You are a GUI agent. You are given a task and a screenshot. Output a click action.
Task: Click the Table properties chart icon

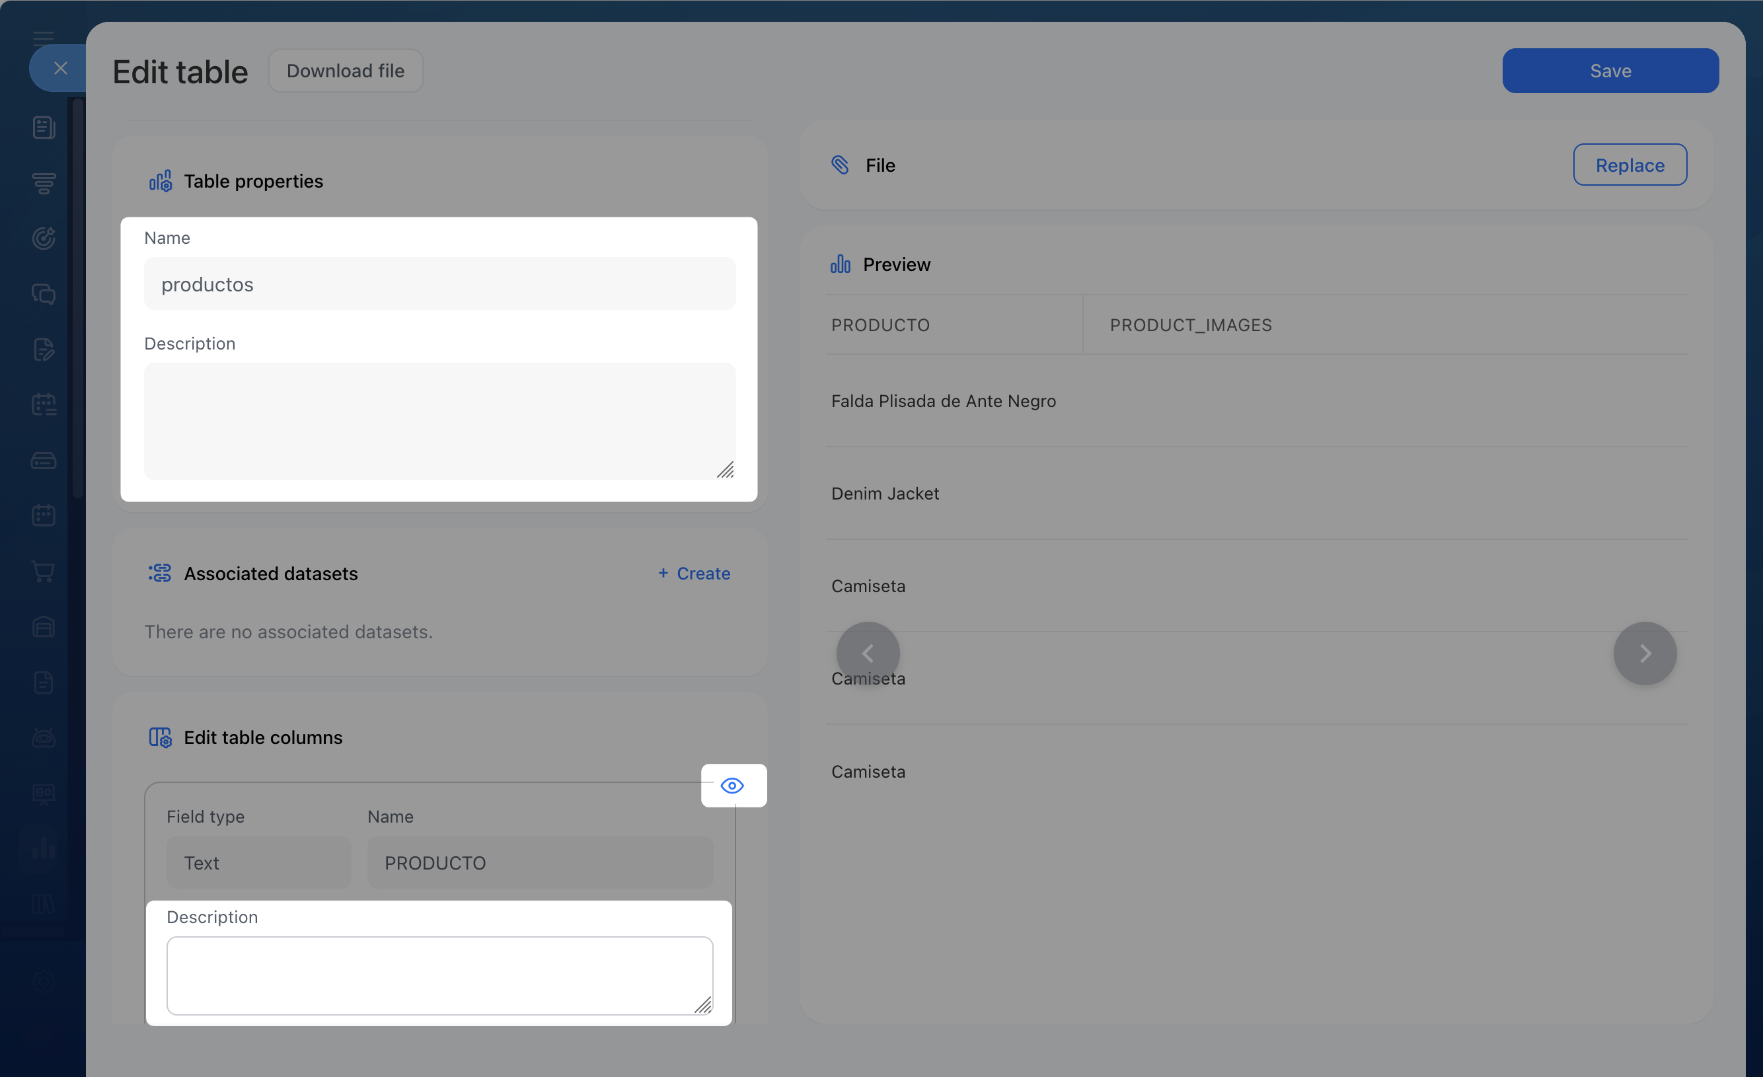[x=161, y=181]
